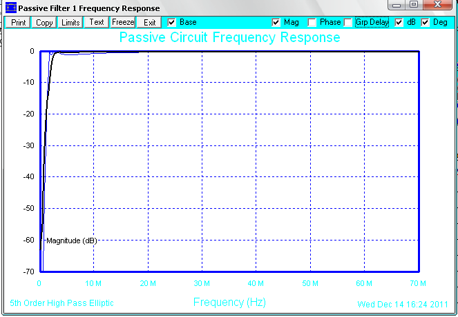Click the '-70' magnitude axis label

pyautogui.click(x=28, y=272)
